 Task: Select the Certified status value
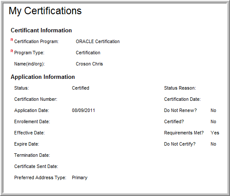tap(81, 88)
